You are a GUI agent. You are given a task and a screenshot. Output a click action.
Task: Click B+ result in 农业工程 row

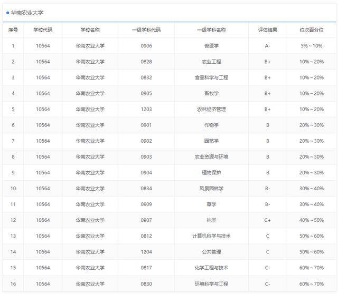[x=268, y=62]
